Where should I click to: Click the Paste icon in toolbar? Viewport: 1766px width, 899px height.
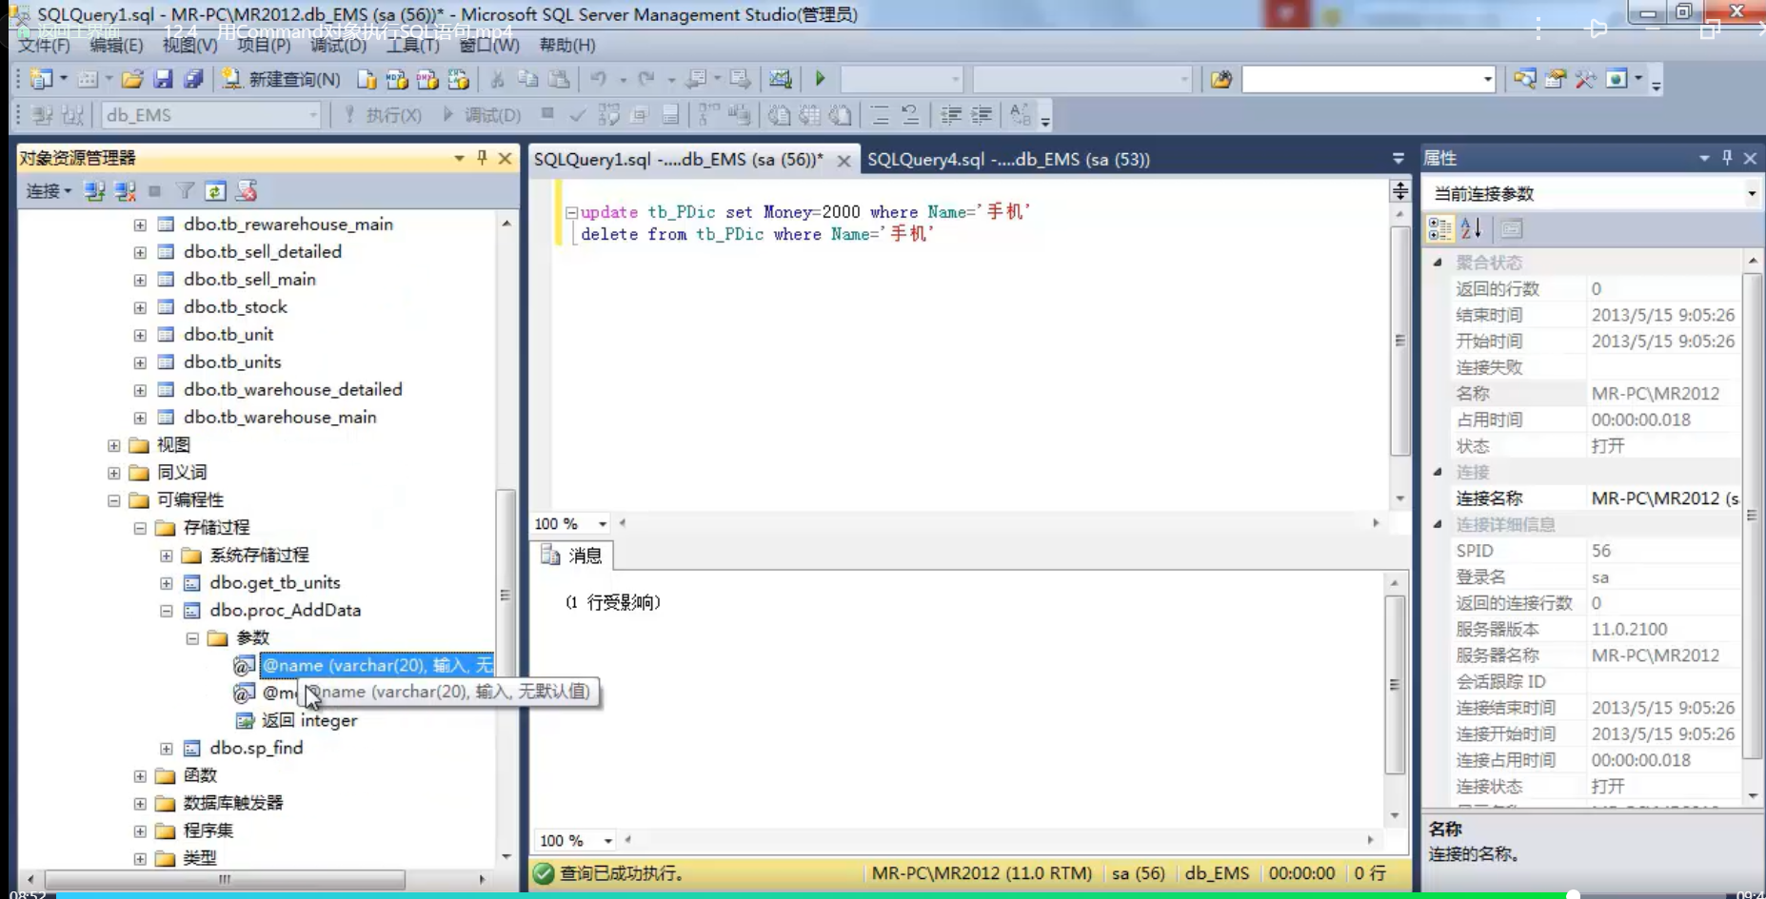pos(560,79)
